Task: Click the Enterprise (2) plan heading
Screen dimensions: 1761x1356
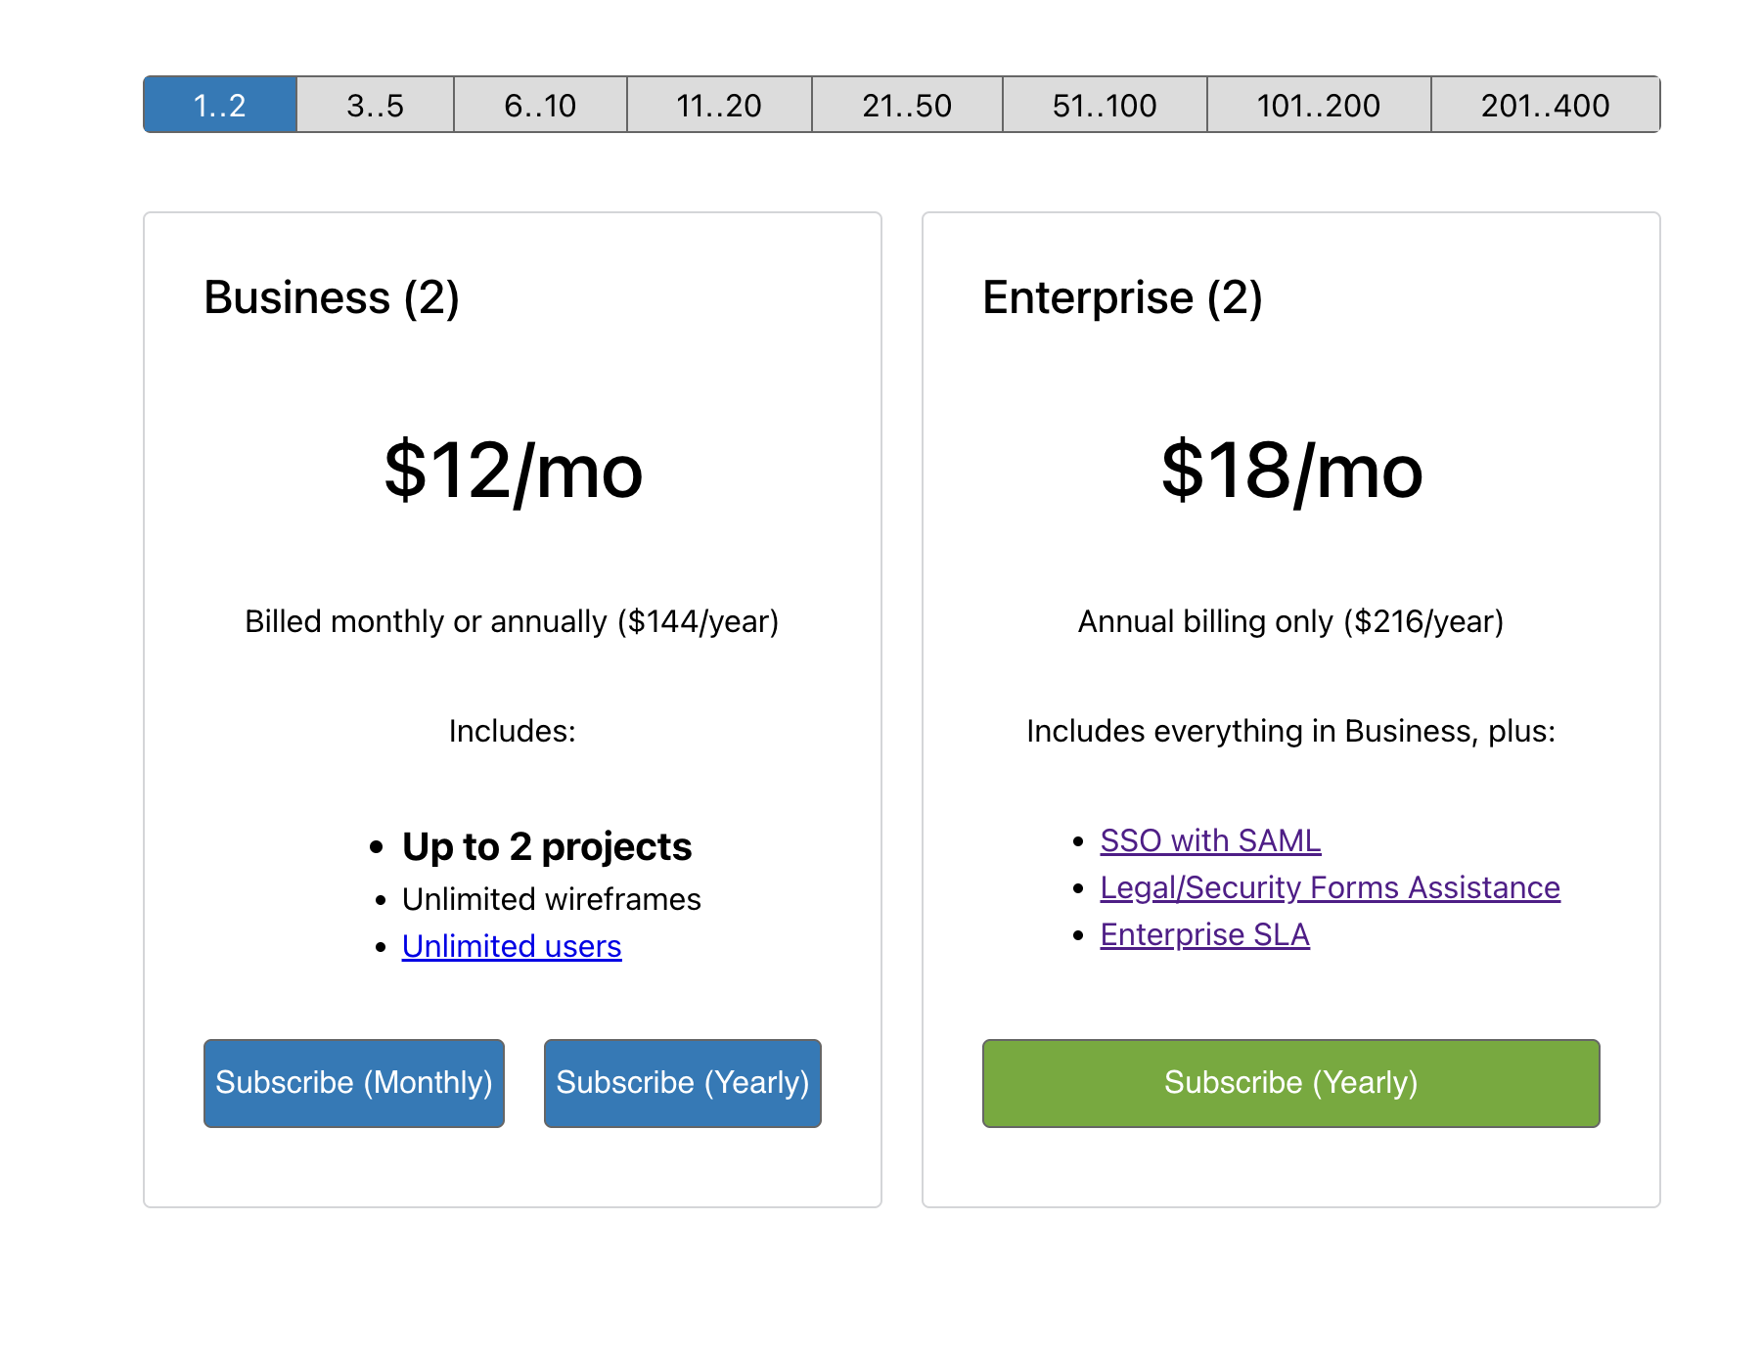Action: 1122,297
